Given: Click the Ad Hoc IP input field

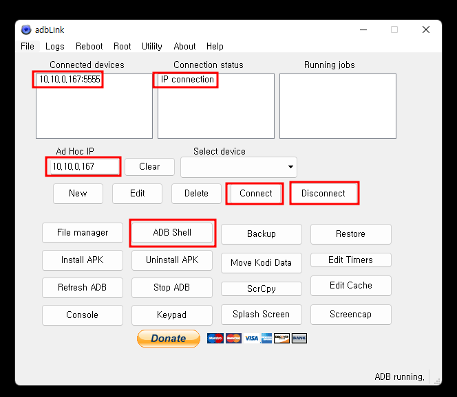Looking at the screenshot, I should (x=85, y=166).
